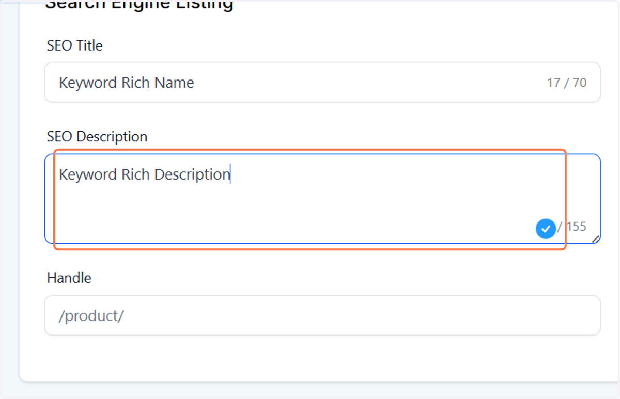Click the word "Rich" in SEO Description
620x399 pixels.
(136, 174)
